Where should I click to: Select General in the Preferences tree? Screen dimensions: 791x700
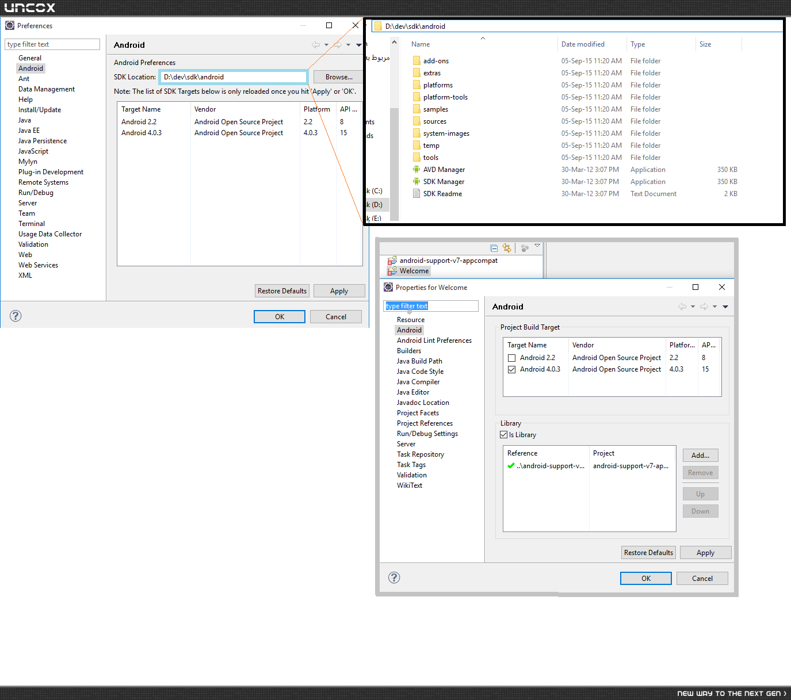[30, 58]
